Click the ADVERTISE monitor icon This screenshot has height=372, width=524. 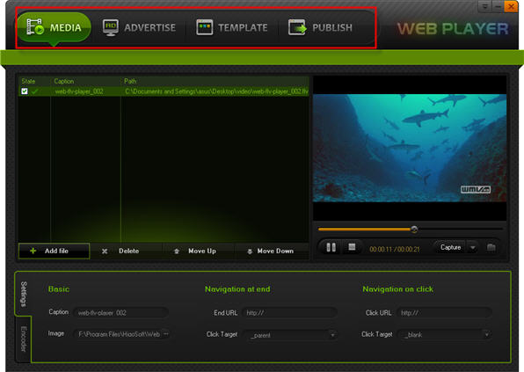[x=111, y=27]
